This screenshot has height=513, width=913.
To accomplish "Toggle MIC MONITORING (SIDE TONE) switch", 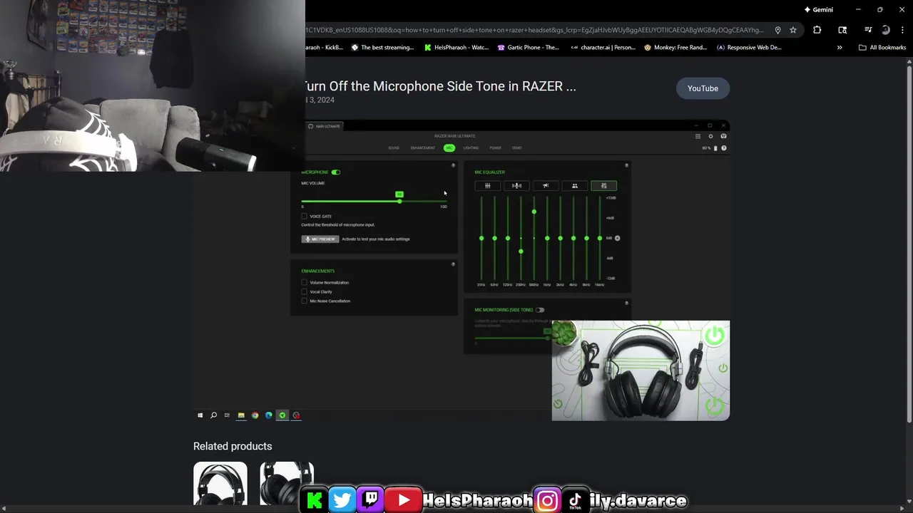I will coord(540,310).
